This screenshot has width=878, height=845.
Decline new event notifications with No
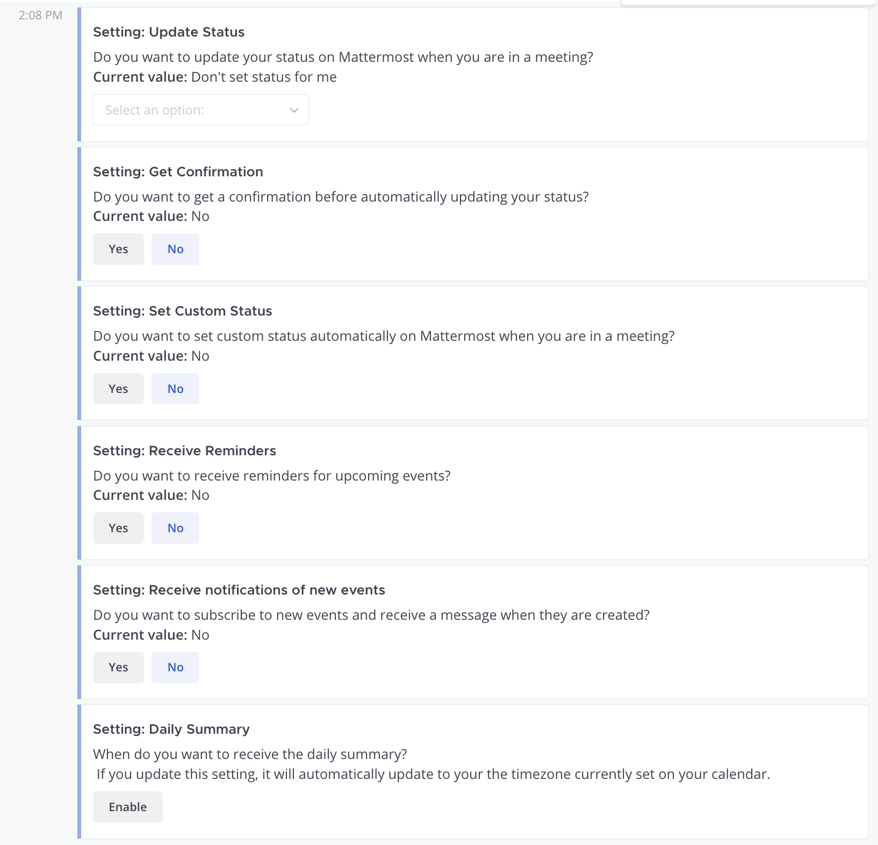click(x=175, y=667)
